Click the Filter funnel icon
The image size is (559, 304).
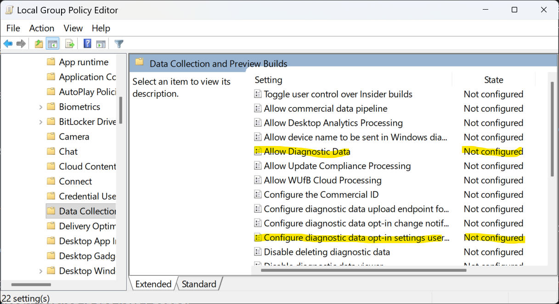pos(119,44)
